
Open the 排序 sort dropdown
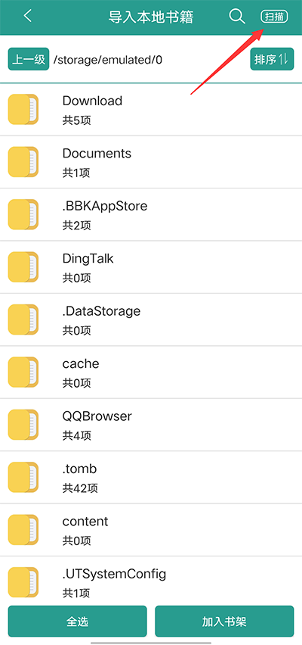pos(272,59)
